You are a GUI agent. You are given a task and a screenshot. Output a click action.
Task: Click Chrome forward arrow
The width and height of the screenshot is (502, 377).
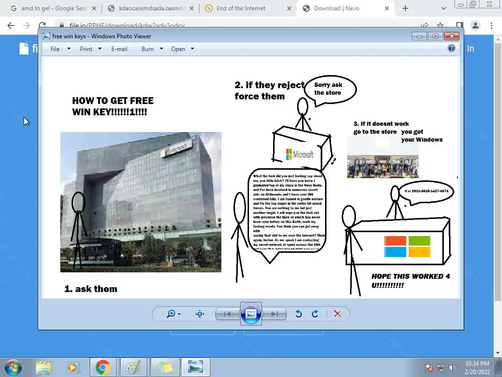(26, 26)
